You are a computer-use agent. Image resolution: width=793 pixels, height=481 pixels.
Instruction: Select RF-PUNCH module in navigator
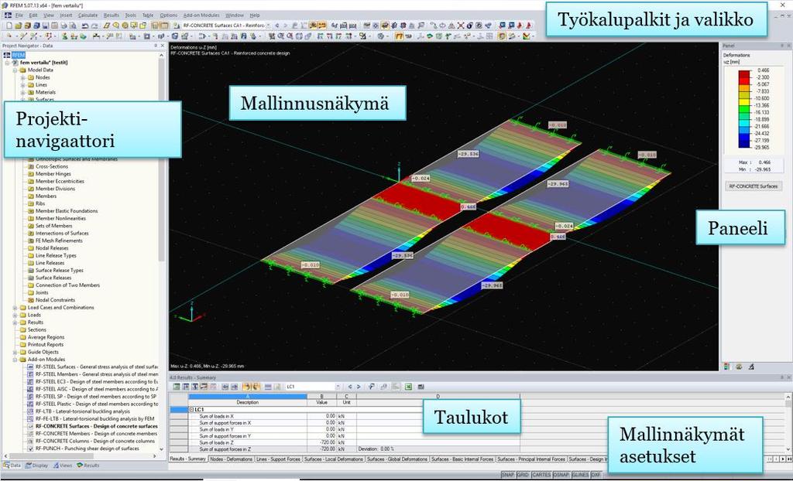[87, 449]
